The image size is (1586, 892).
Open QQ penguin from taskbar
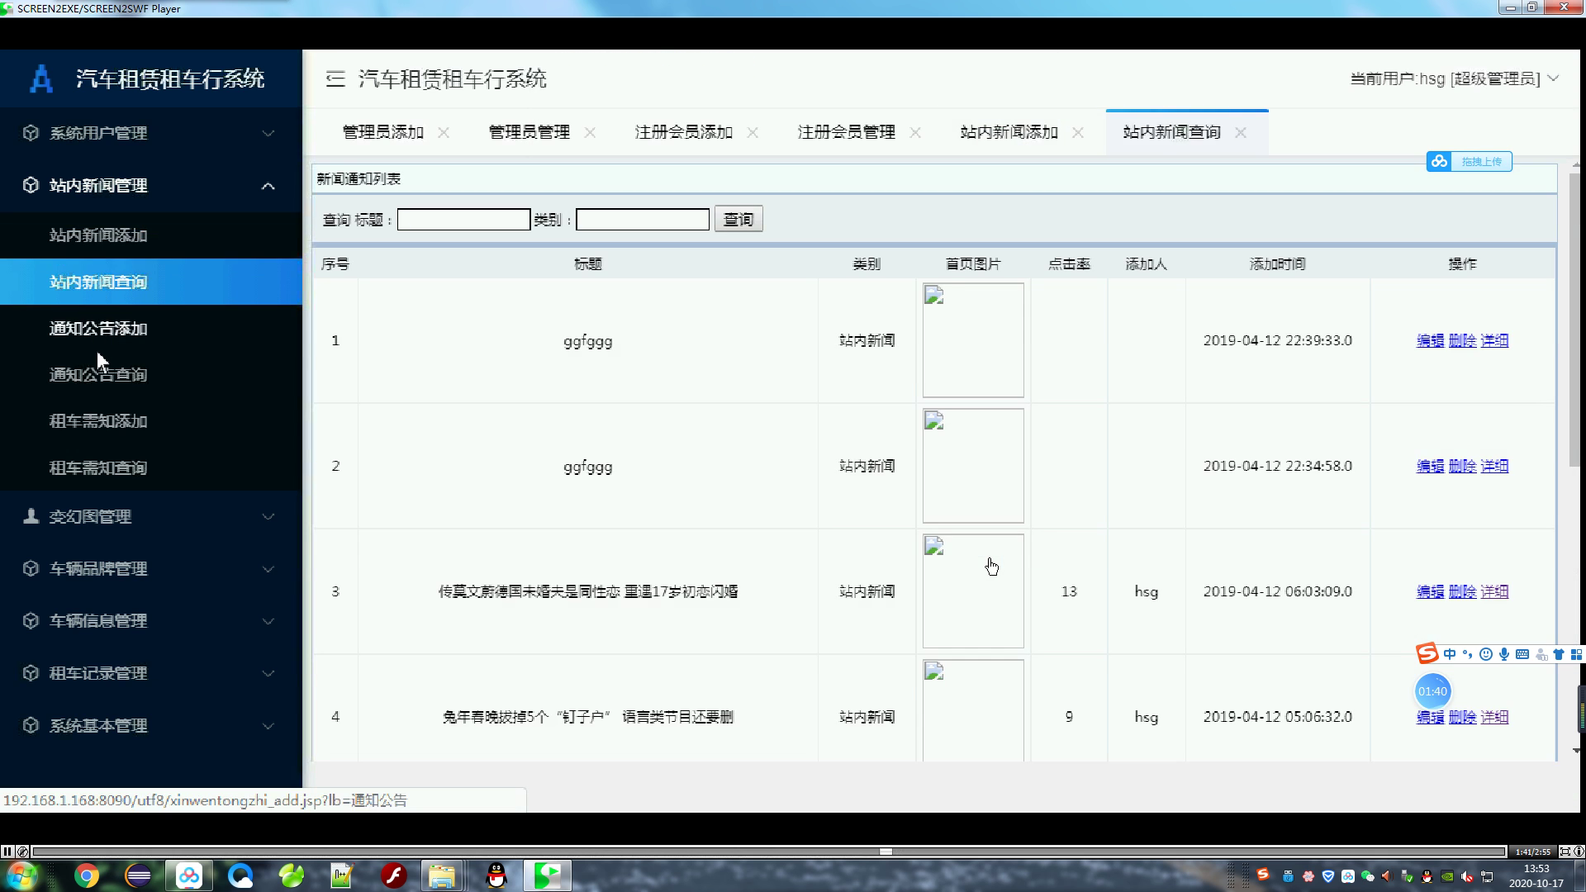pyautogui.click(x=496, y=875)
